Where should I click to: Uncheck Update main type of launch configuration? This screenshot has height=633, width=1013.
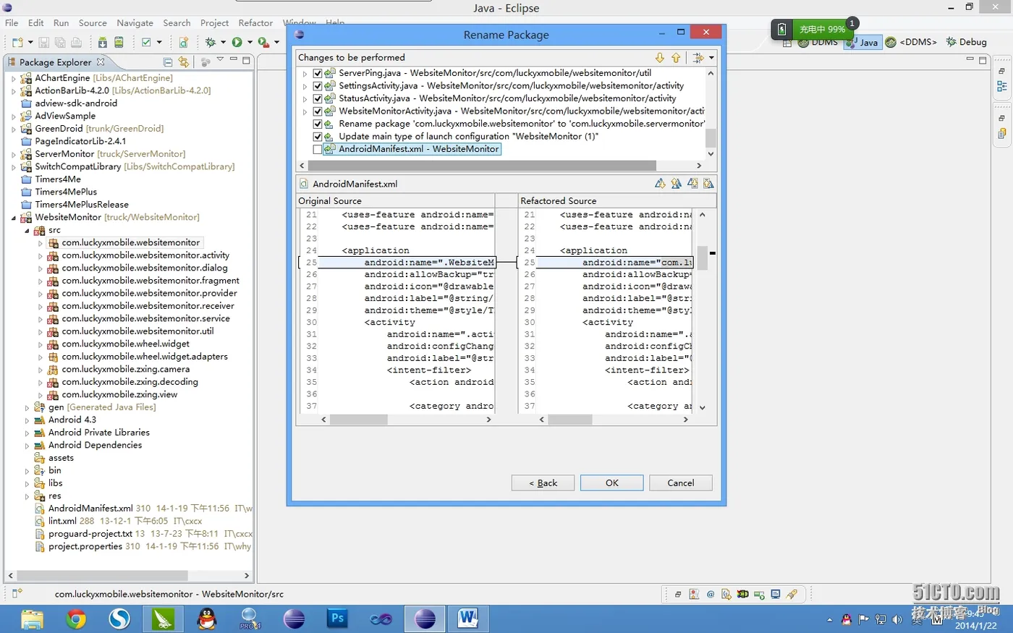coord(317,137)
